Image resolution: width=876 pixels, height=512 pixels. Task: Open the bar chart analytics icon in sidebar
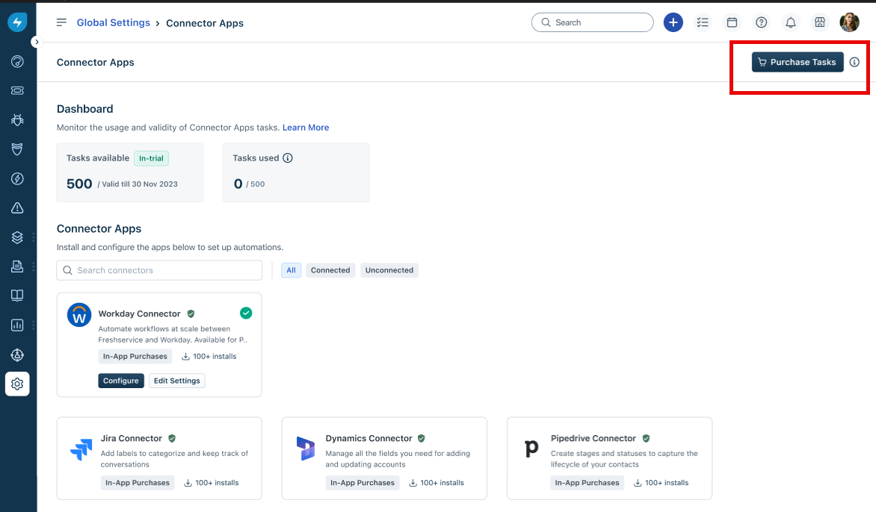(17, 325)
